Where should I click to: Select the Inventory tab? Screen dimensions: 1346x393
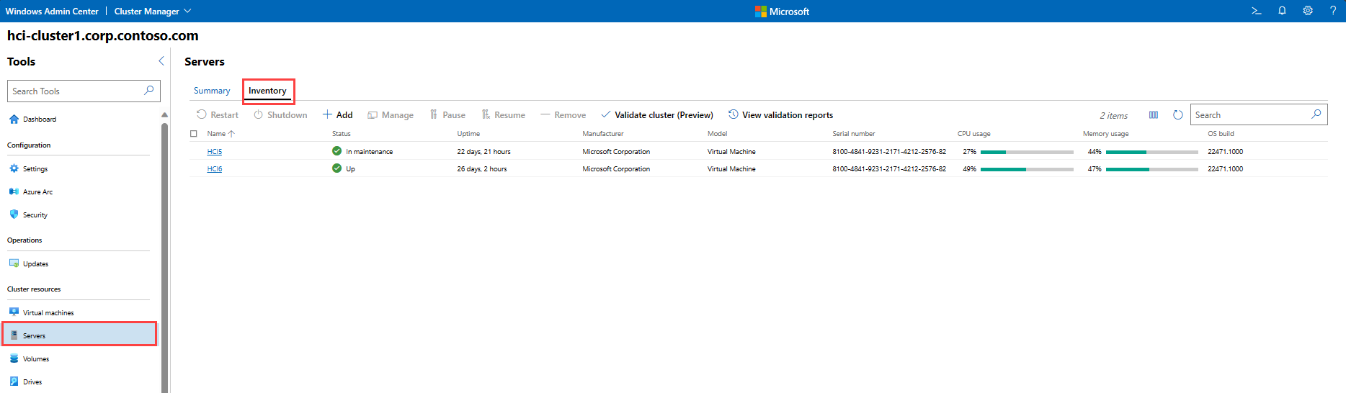tap(267, 91)
